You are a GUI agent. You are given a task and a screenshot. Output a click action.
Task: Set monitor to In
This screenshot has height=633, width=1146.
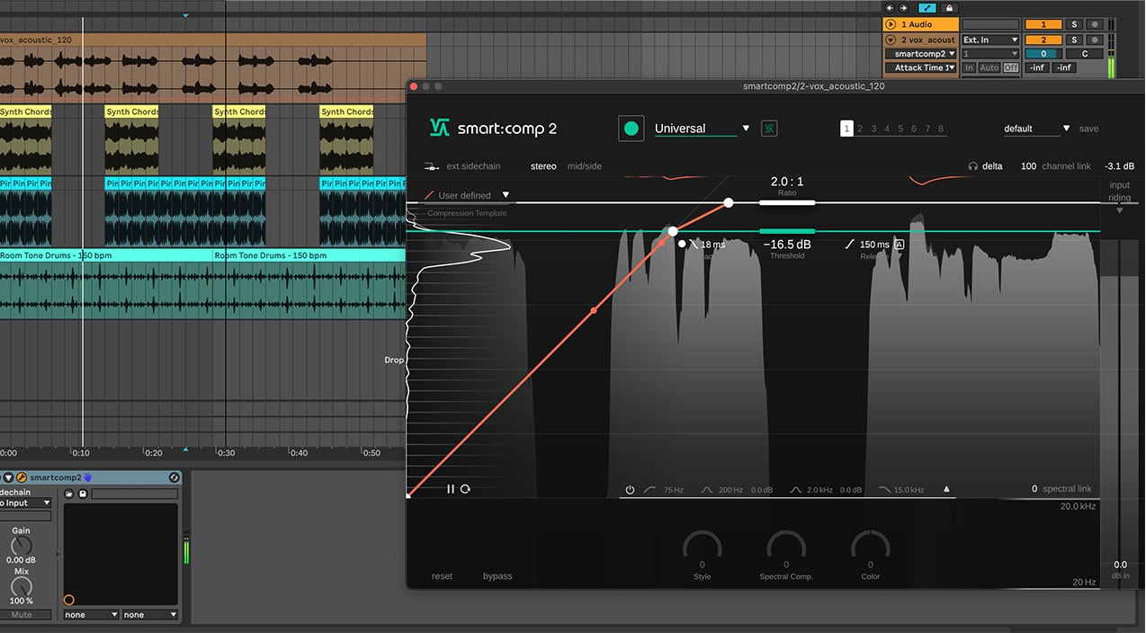tap(969, 67)
